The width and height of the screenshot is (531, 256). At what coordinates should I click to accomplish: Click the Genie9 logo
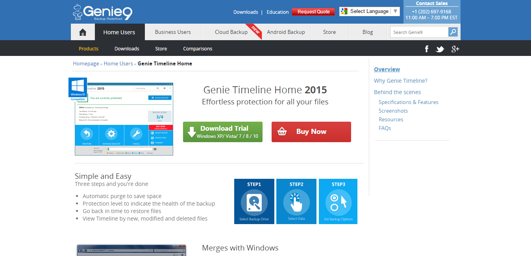pyautogui.click(x=103, y=12)
